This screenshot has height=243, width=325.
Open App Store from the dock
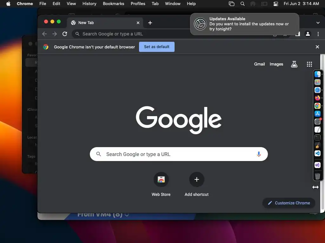(x=317, y=114)
